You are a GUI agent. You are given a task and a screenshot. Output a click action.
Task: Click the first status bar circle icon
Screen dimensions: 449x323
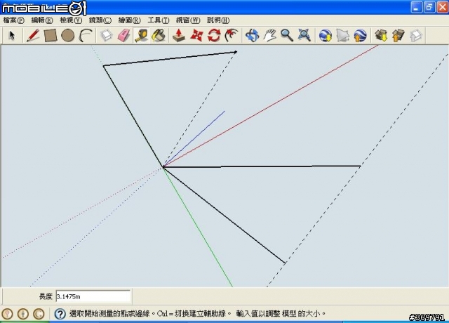click(7, 314)
